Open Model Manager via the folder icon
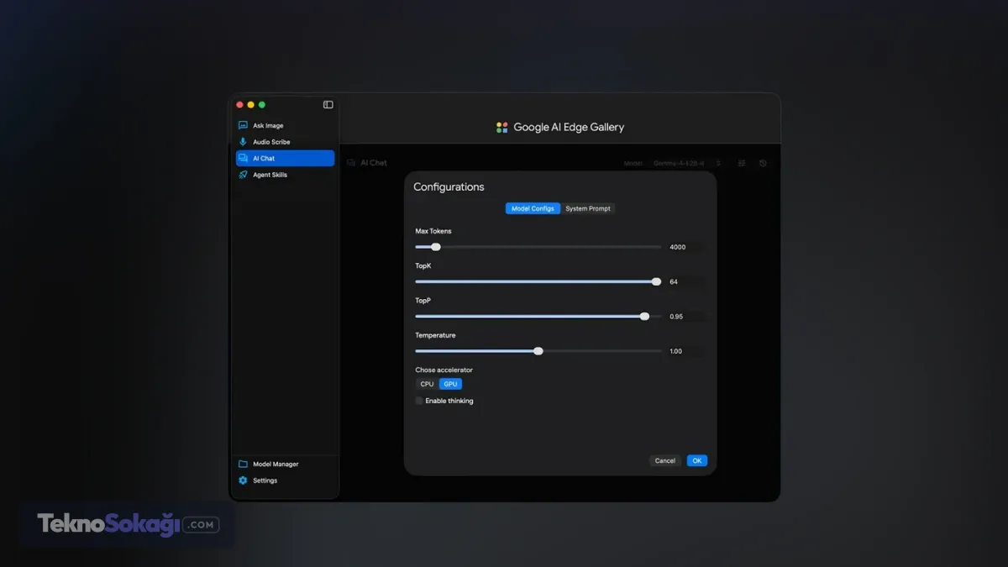The height and width of the screenshot is (567, 1008). point(243,464)
